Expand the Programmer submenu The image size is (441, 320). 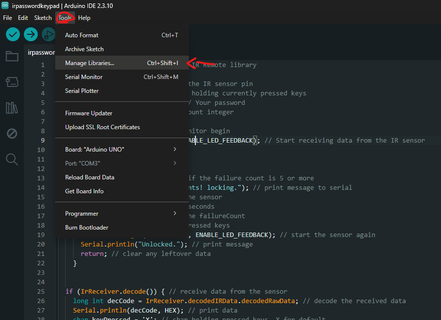click(x=122, y=214)
